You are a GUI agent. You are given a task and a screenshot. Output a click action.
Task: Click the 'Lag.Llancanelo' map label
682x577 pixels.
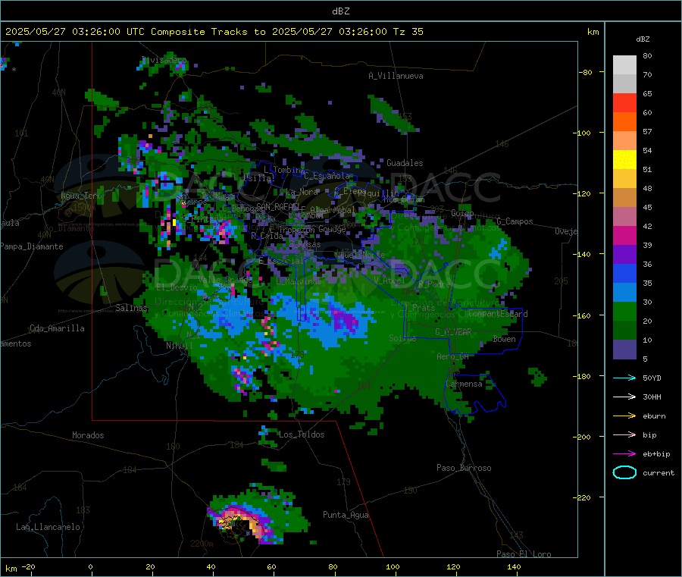point(48,527)
